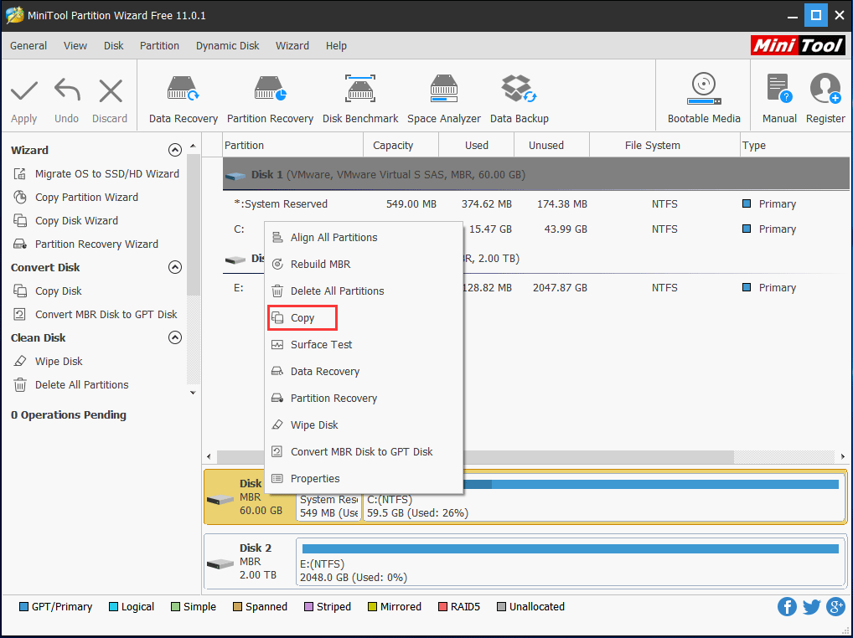Viewport: 853px width, 638px height.
Task: Sort by the Partition column header
Action: [x=292, y=145]
